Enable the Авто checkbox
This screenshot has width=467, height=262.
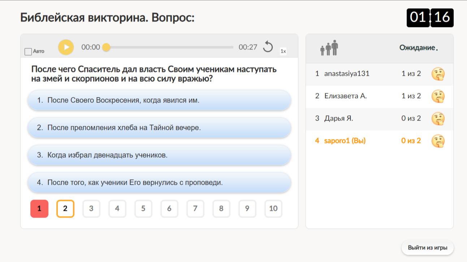pos(28,52)
